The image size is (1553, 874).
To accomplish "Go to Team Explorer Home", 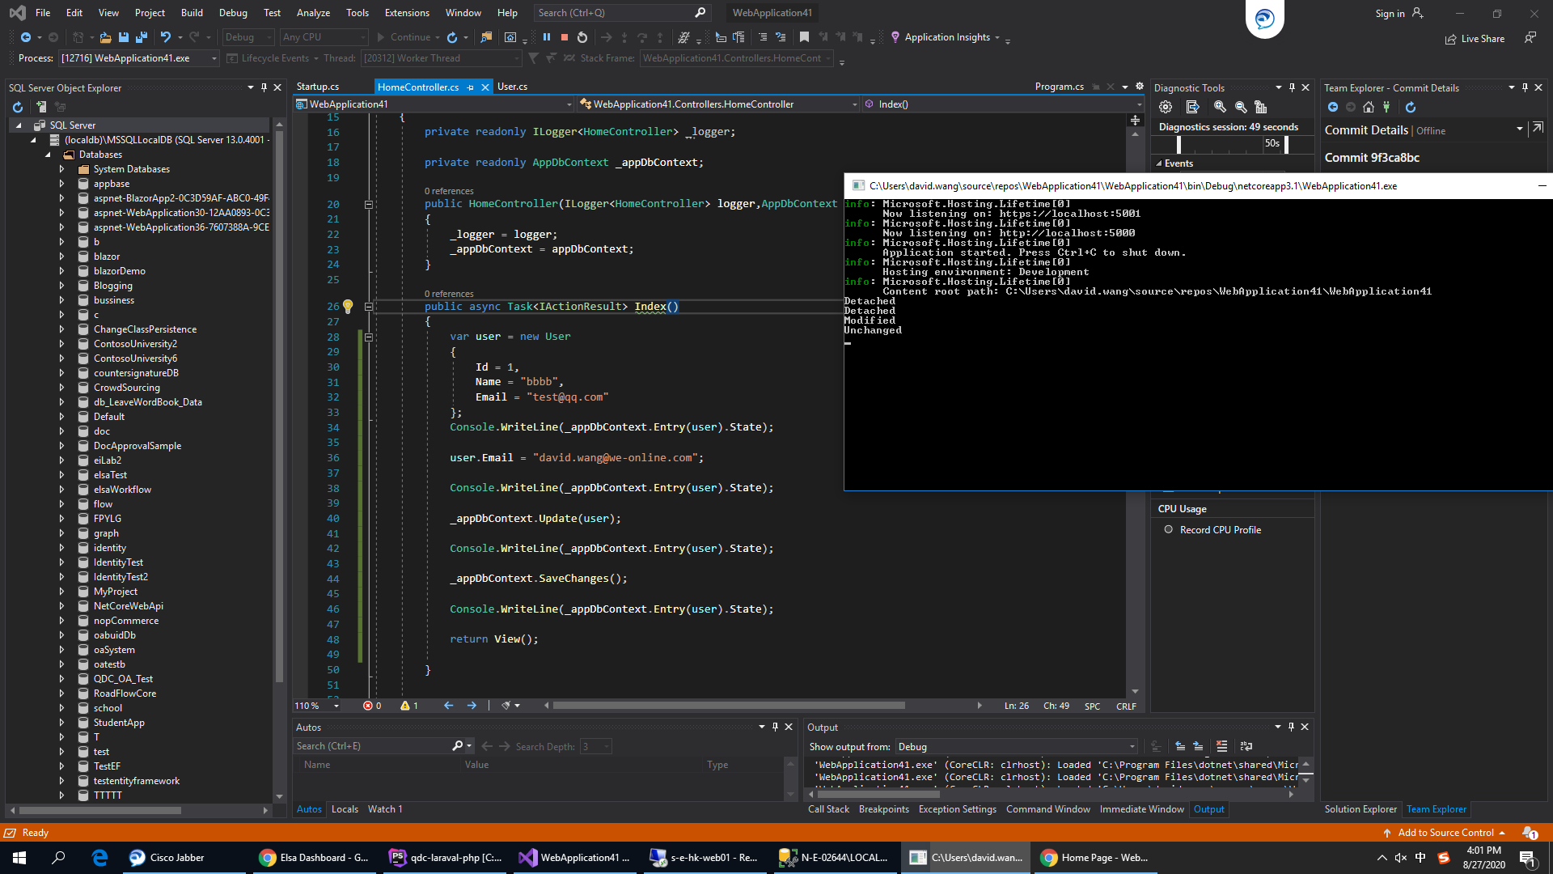I will [x=1369, y=108].
